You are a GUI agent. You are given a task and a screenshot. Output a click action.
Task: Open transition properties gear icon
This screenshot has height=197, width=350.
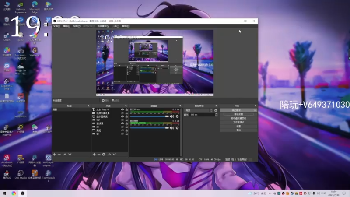[216, 110]
